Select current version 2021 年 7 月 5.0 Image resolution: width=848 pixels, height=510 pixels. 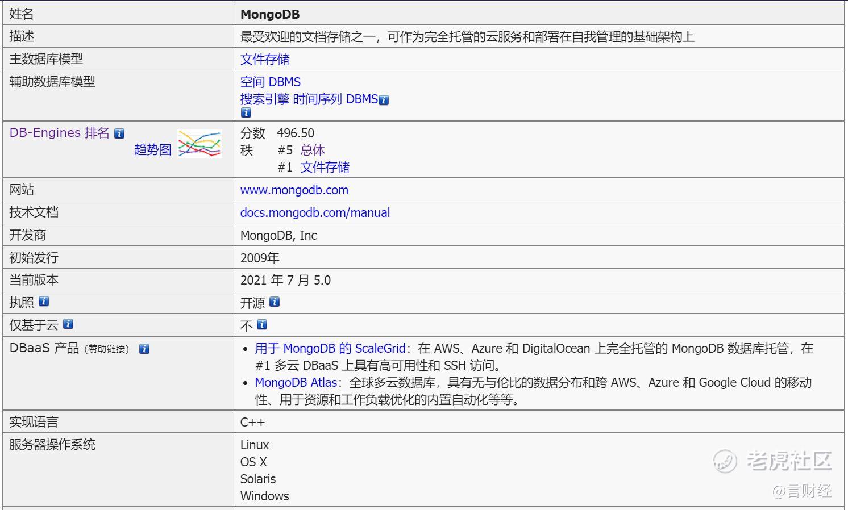click(285, 280)
